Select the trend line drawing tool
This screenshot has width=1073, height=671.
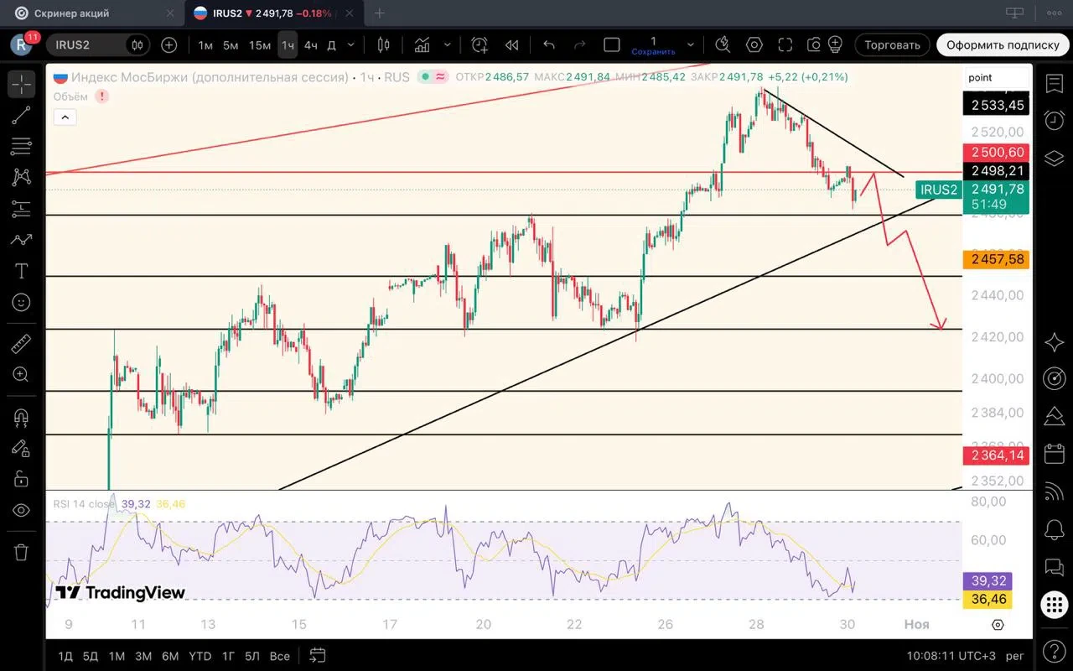(21, 116)
